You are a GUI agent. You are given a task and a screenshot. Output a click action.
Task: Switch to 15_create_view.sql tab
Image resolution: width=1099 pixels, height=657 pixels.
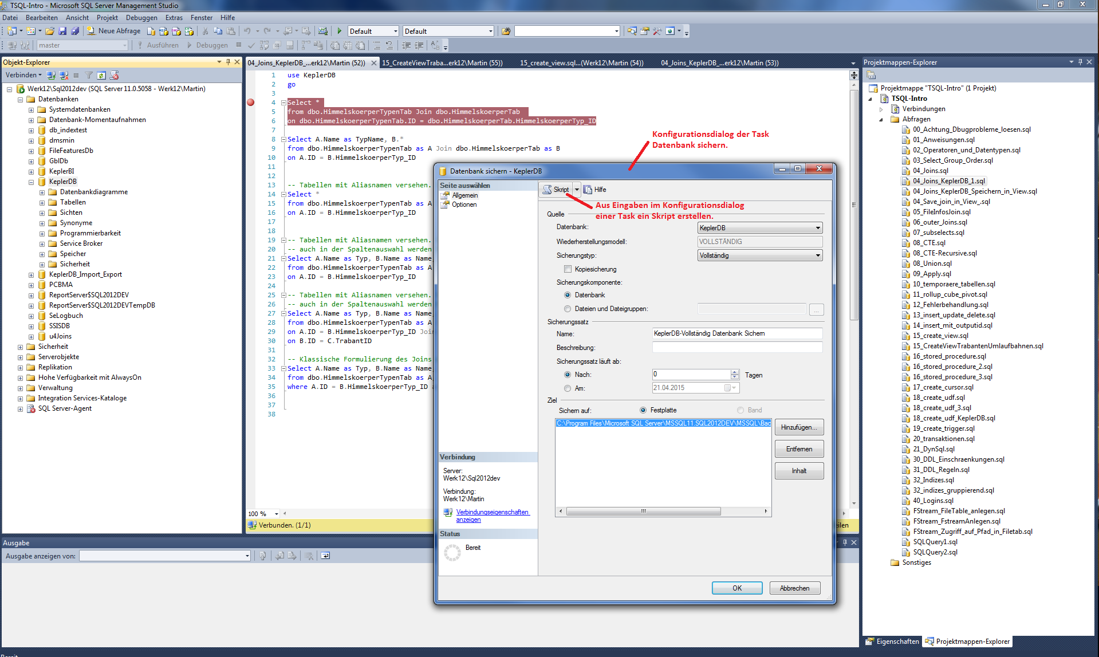point(581,62)
